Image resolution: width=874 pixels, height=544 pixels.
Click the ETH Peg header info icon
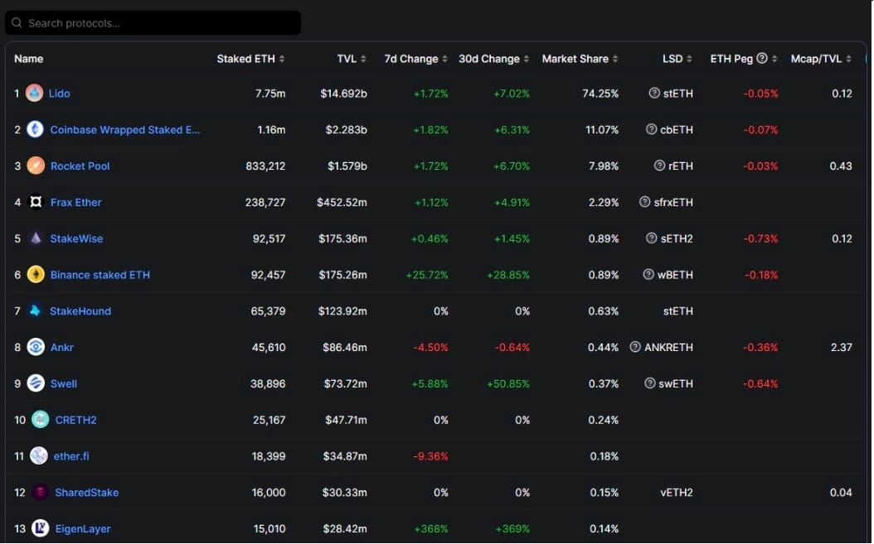(x=760, y=59)
